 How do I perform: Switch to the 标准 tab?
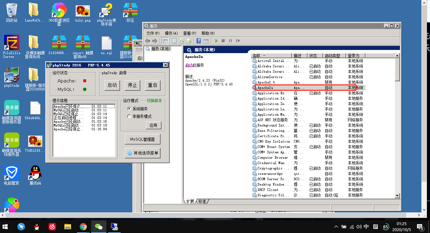coord(202,201)
